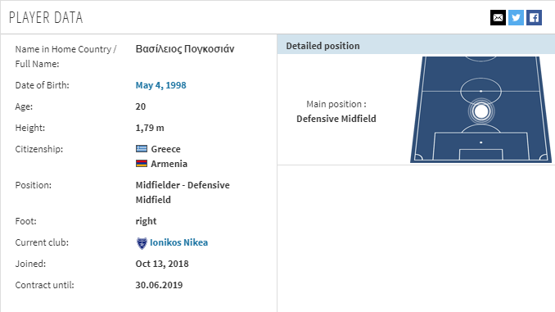Viewport: 555px width, 312px height.
Task: Click the Greece citizenship text
Action: pos(165,149)
